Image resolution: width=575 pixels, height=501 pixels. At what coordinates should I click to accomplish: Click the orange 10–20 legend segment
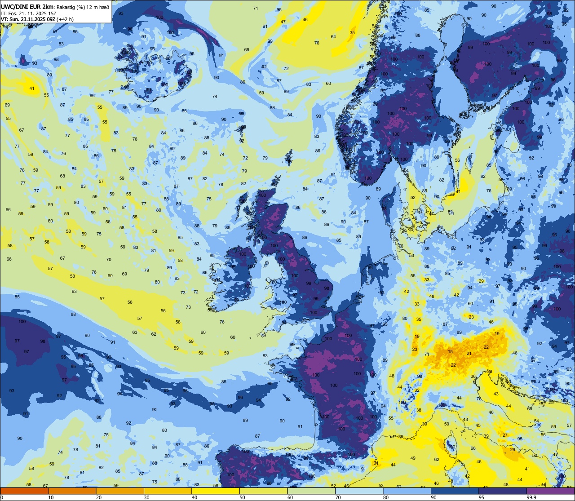72,491
